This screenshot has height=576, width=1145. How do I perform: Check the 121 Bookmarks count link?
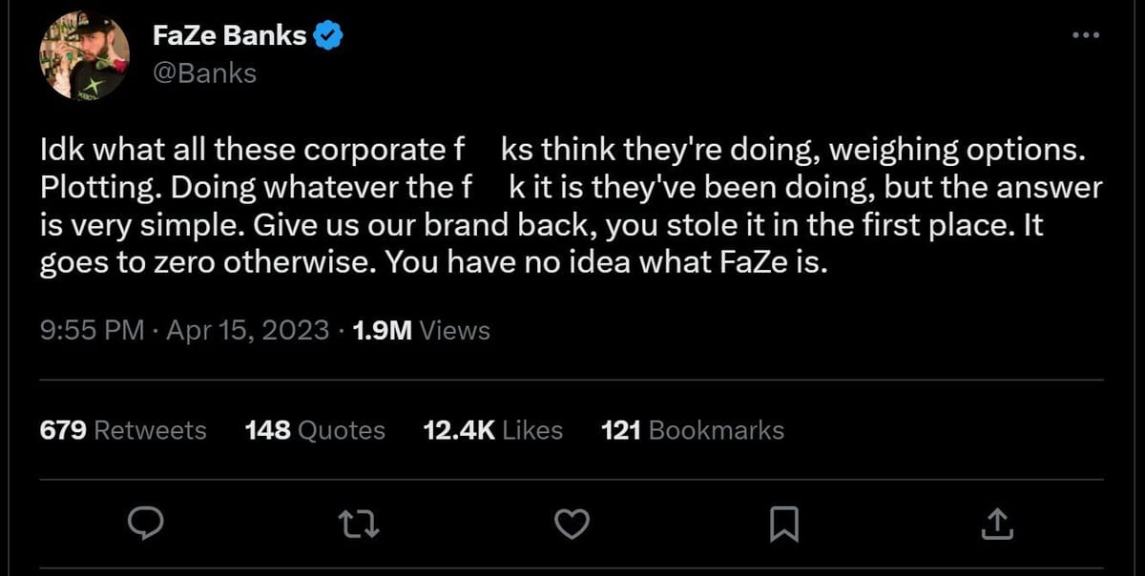pyautogui.click(x=693, y=430)
